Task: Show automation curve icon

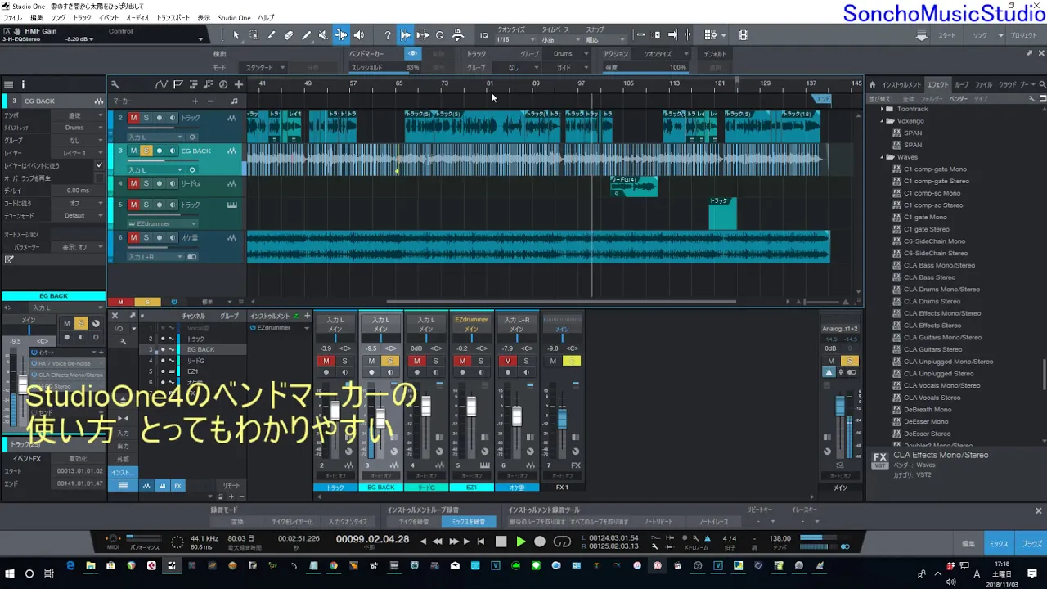Action: [x=161, y=84]
